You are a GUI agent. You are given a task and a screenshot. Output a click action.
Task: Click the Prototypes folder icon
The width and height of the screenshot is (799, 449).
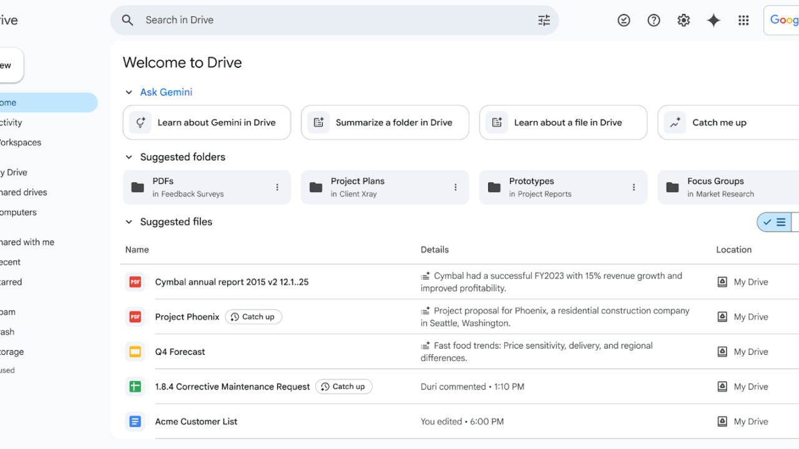[x=494, y=187]
